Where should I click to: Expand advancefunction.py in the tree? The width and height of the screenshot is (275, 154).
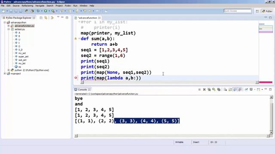pyautogui.click(x=9, y=26)
